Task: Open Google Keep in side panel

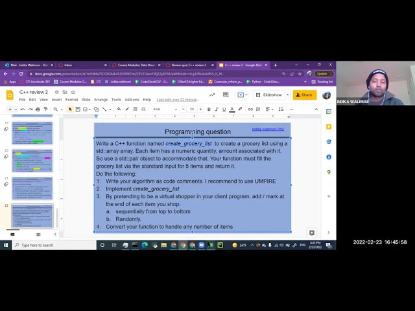Action: pos(329,127)
